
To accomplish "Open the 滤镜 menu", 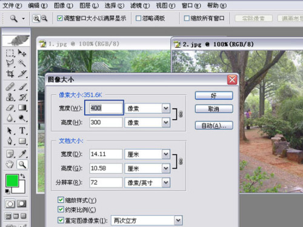I will pyautogui.click(x=140, y=5).
